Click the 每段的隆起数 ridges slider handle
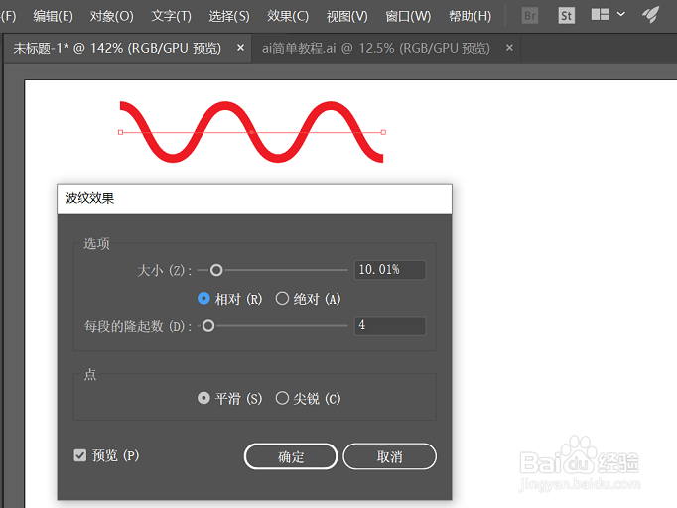The height and width of the screenshot is (508, 677). pos(208,326)
